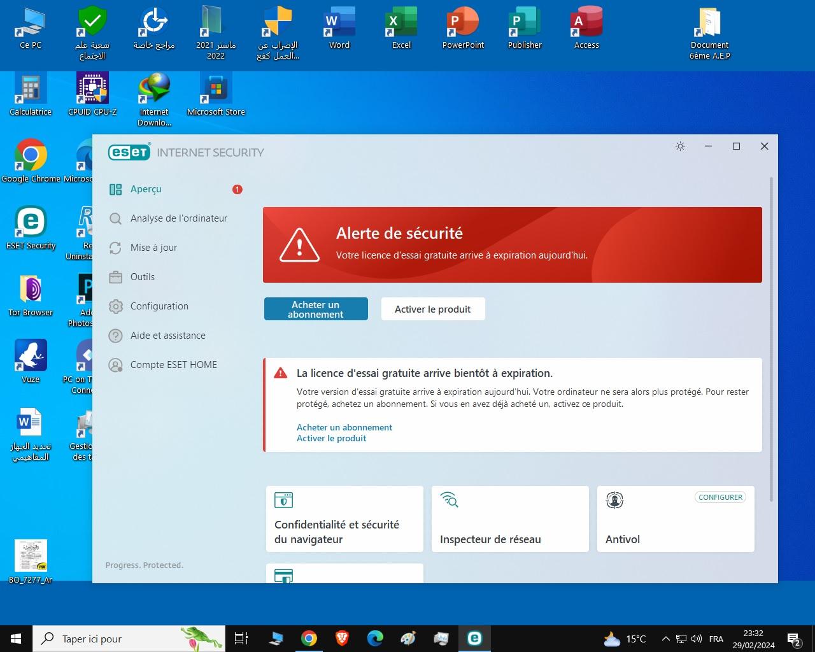Open the Antivol card
This screenshot has width=815, height=652.
676,519
